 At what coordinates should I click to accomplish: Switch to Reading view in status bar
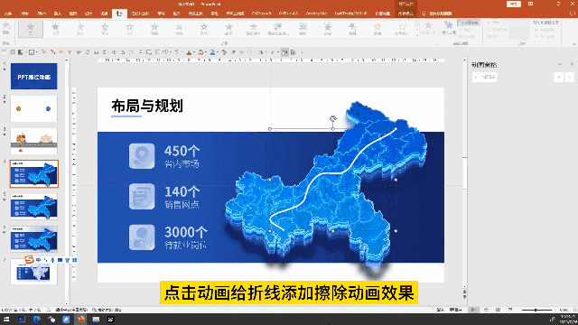(x=498, y=310)
